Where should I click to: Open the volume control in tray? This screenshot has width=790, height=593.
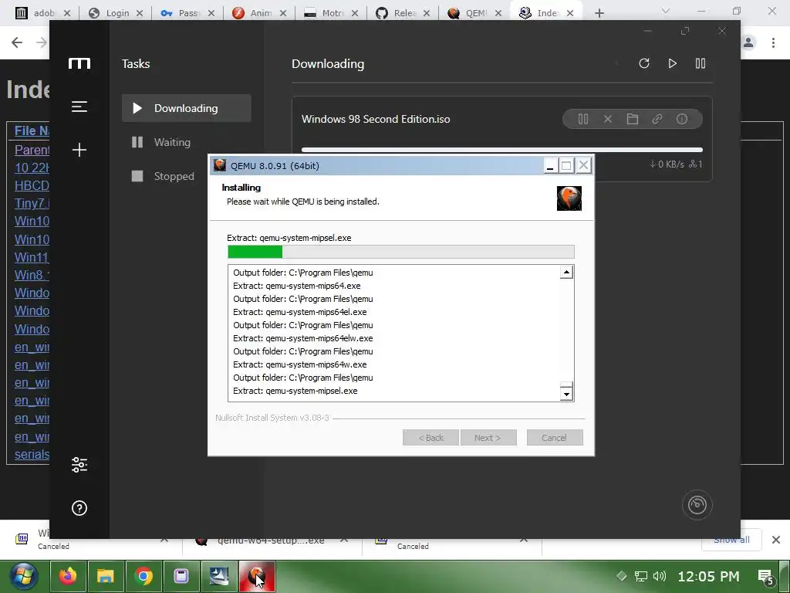(660, 576)
